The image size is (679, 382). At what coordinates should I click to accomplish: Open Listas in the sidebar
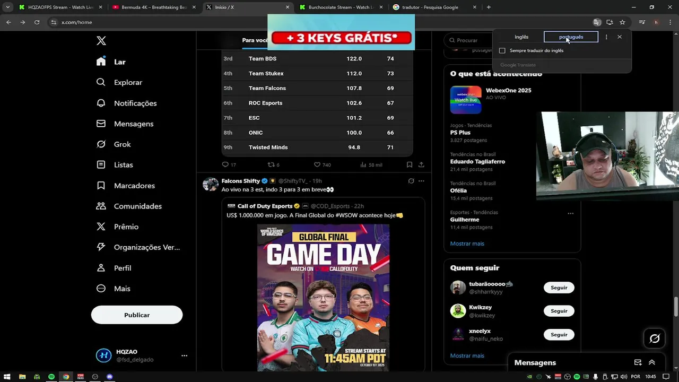[x=115, y=165]
